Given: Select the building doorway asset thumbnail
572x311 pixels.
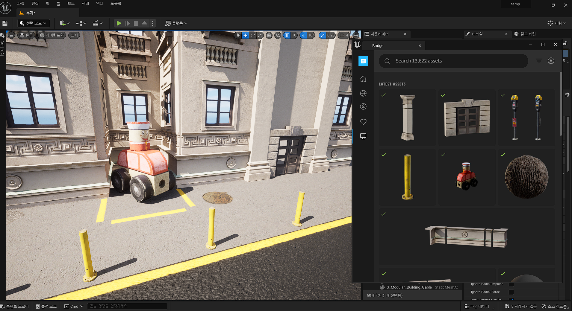Looking at the screenshot, I should coord(467,118).
